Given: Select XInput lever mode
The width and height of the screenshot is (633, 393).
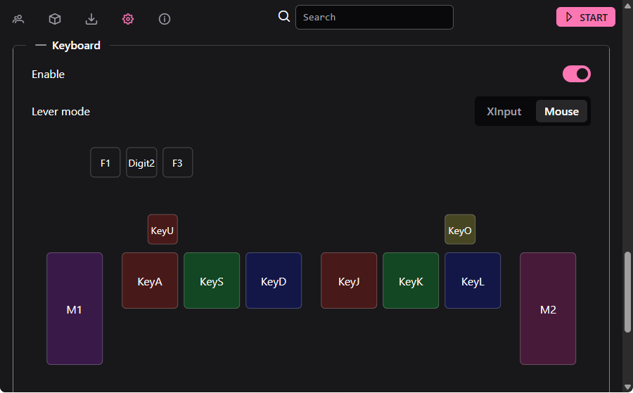Looking at the screenshot, I should tap(504, 111).
